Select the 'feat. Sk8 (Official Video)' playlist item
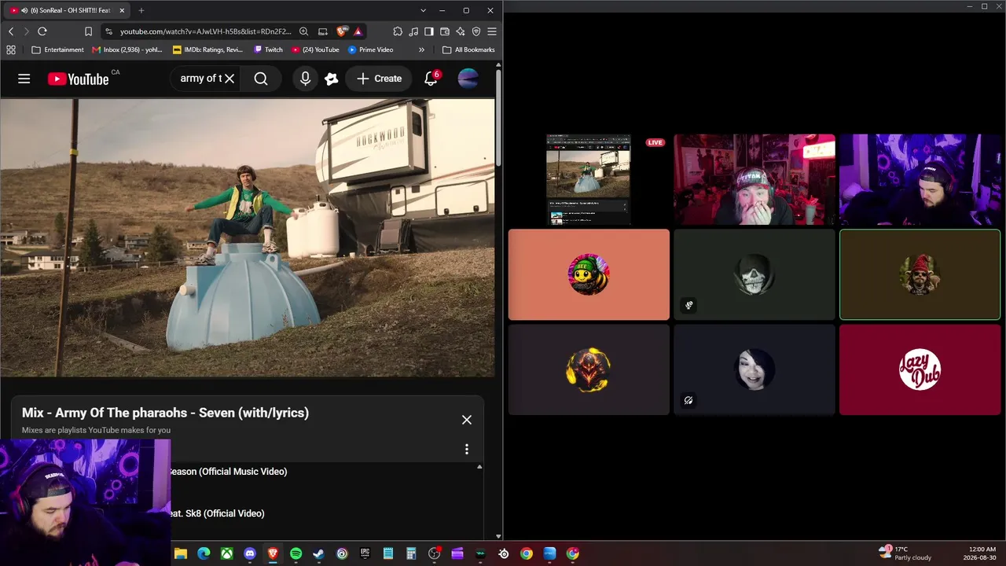This screenshot has height=566, width=1006. (217, 513)
